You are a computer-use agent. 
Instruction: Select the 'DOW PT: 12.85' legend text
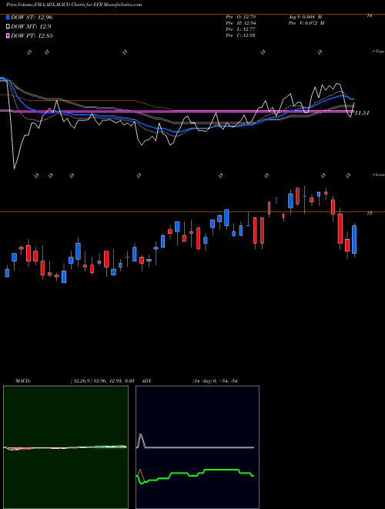pyautogui.click(x=32, y=36)
